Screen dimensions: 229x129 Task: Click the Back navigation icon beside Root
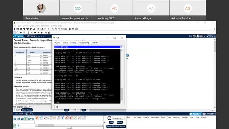(194, 36)
